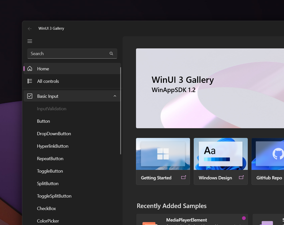
Task: Open external link icon on Getting Started
Action: tap(183, 177)
